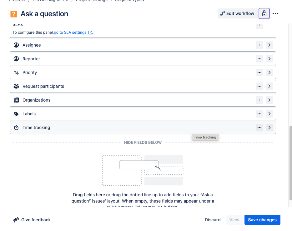Open the Time tracking options ellipsis
292x231 pixels.
(x=259, y=128)
